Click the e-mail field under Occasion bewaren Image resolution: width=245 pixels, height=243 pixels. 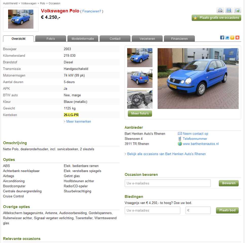(x=168, y=183)
